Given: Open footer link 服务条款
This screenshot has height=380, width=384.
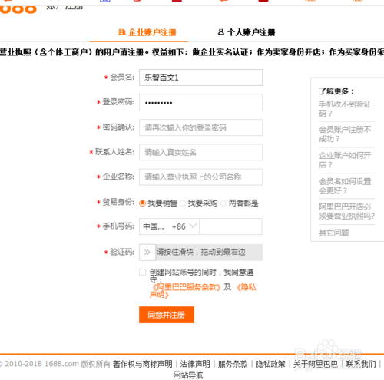Looking at the screenshot, I should [x=233, y=364].
